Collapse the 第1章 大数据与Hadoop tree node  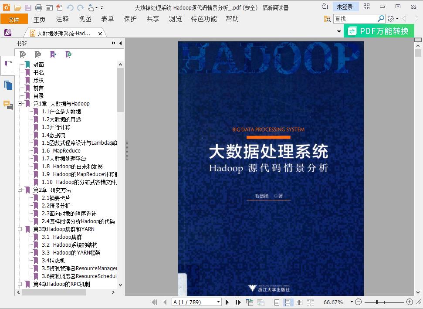coord(20,103)
